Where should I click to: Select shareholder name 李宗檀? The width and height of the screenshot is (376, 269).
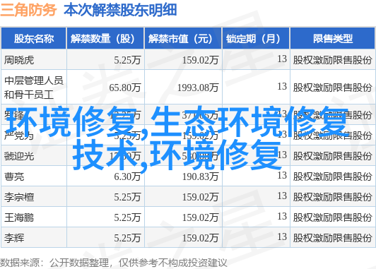pyautogui.click(x=19, y=197)
